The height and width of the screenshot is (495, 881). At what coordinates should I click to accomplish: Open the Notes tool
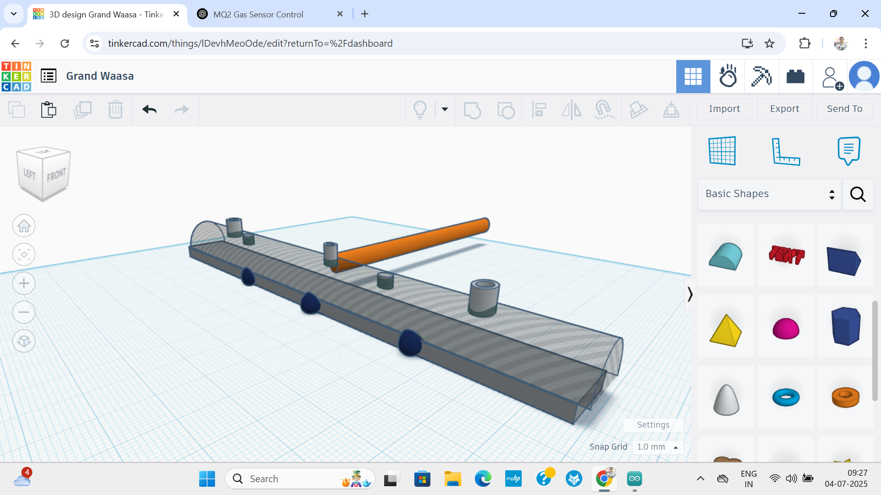(x=848, y=151)
